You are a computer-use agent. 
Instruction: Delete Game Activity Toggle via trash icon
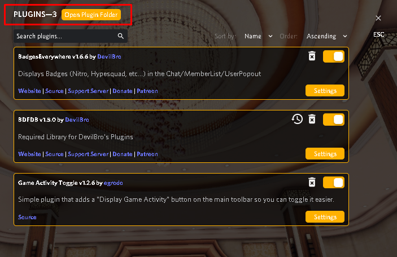coord(312,182)
